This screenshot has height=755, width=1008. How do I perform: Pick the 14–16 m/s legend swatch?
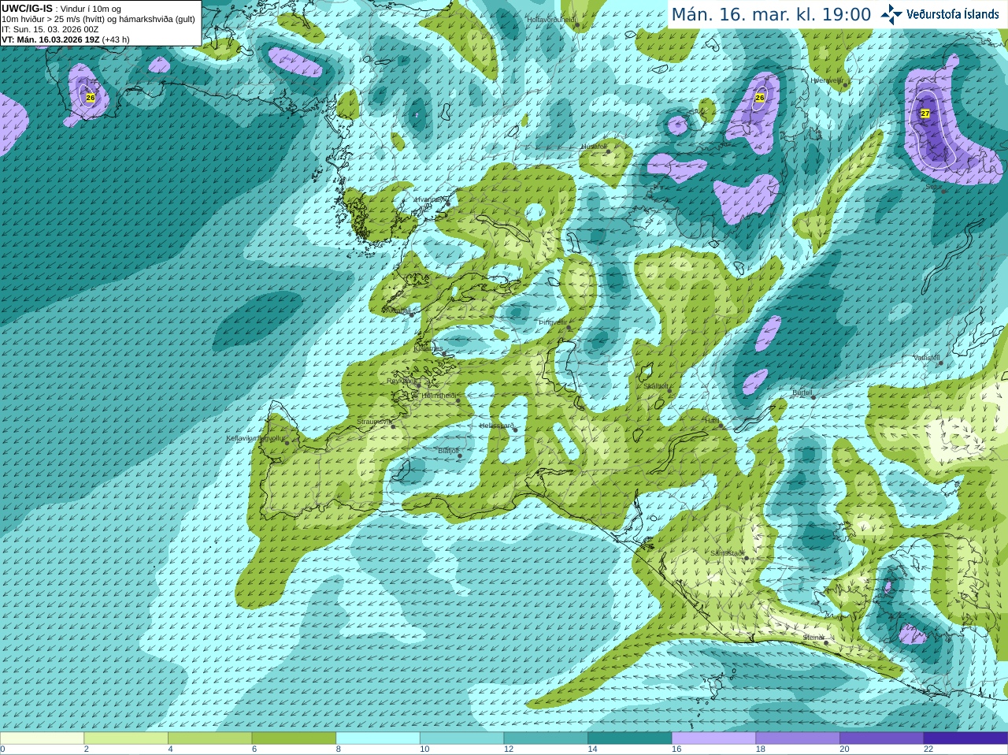(630, 738)
